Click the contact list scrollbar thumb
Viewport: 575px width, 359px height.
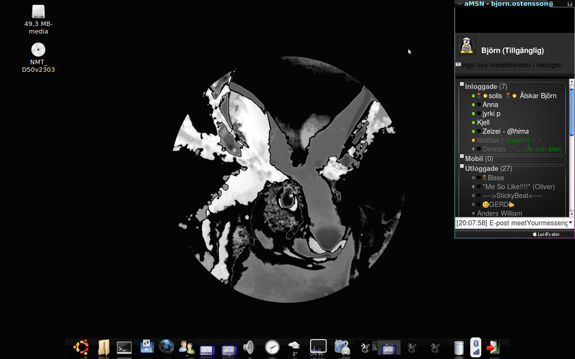coord(572,111)
